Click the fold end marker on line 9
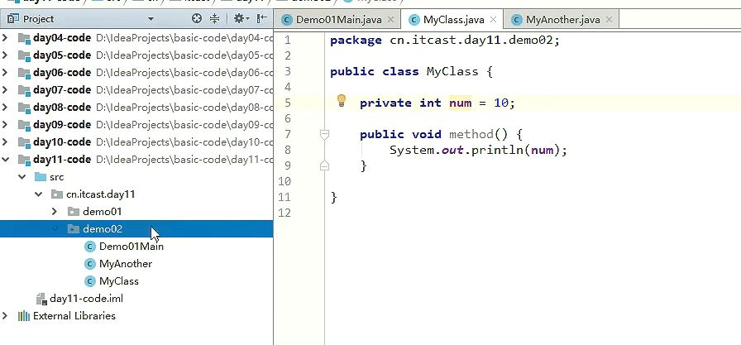The image size is (741, 345). (x=324, y=165)
